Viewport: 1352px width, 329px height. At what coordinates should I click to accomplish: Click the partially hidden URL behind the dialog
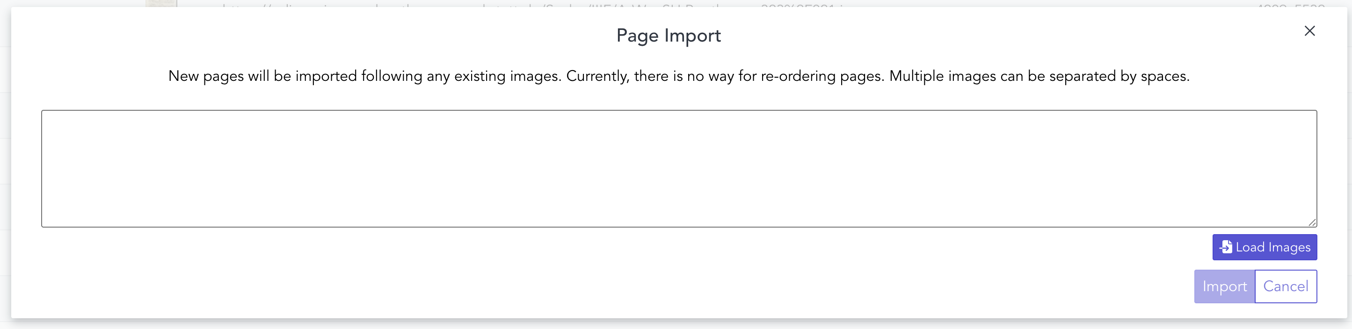[525, 5]
